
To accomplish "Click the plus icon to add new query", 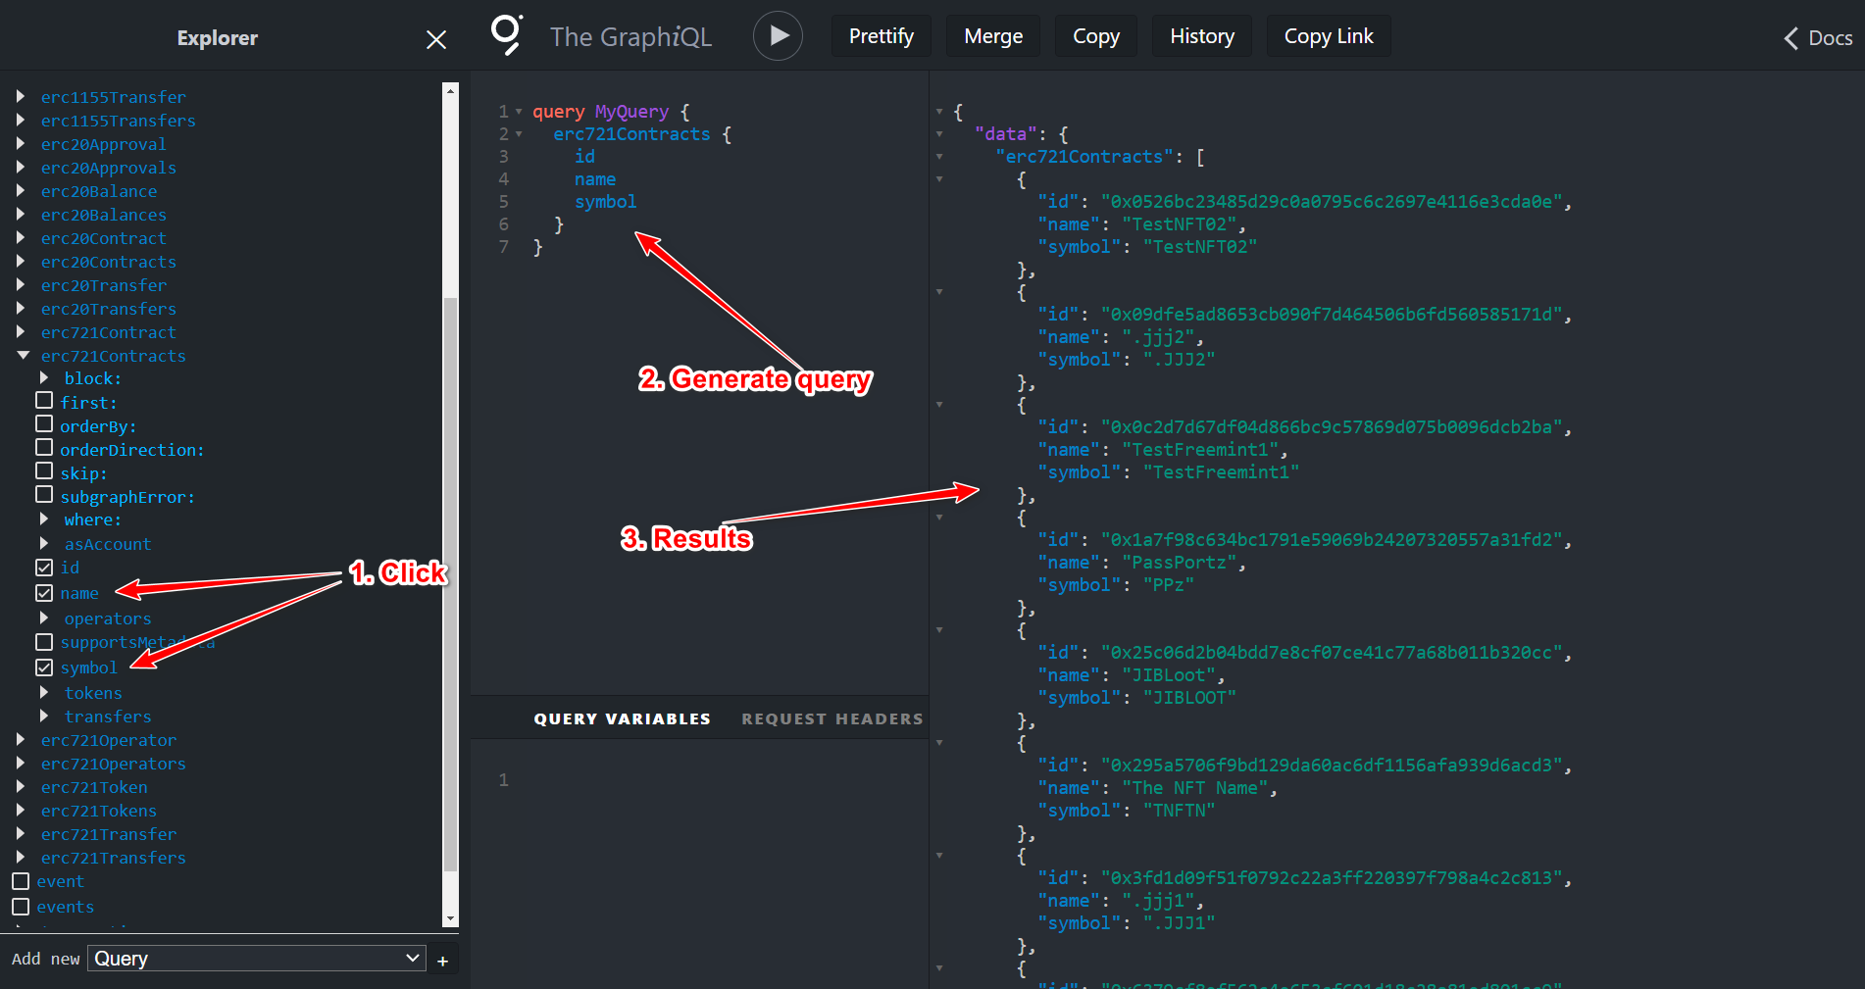I will [x=442, y=961].
